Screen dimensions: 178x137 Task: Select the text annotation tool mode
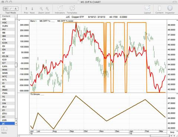click(x=16, y=9)
